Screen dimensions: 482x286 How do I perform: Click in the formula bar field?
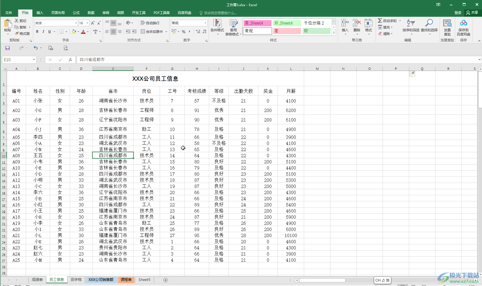[276, 59]
